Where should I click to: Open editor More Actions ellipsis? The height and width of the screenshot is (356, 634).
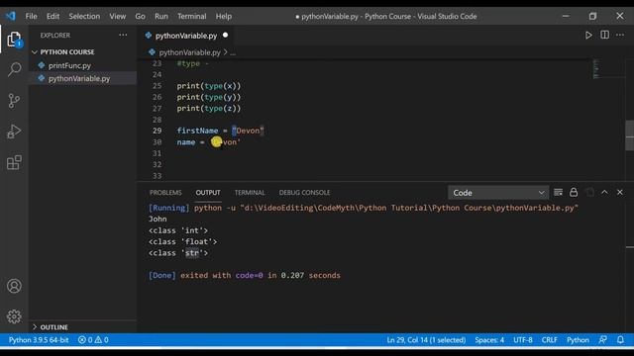click(x=620, y=36)
